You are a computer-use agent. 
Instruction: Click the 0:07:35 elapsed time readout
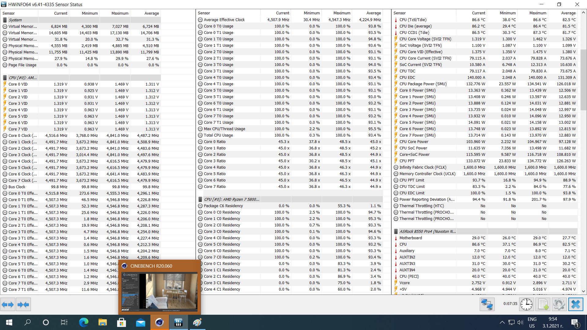click(x=510, y=304)
